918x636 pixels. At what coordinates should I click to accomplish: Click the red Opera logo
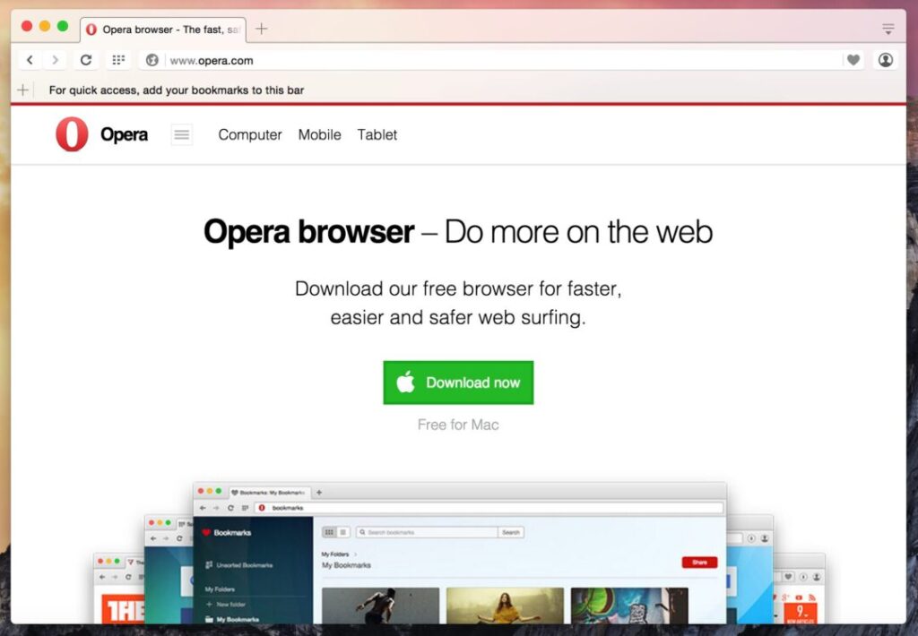(x=72, y=134)
